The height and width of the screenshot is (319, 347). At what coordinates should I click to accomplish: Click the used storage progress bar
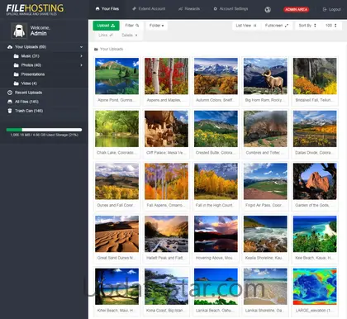44,130
